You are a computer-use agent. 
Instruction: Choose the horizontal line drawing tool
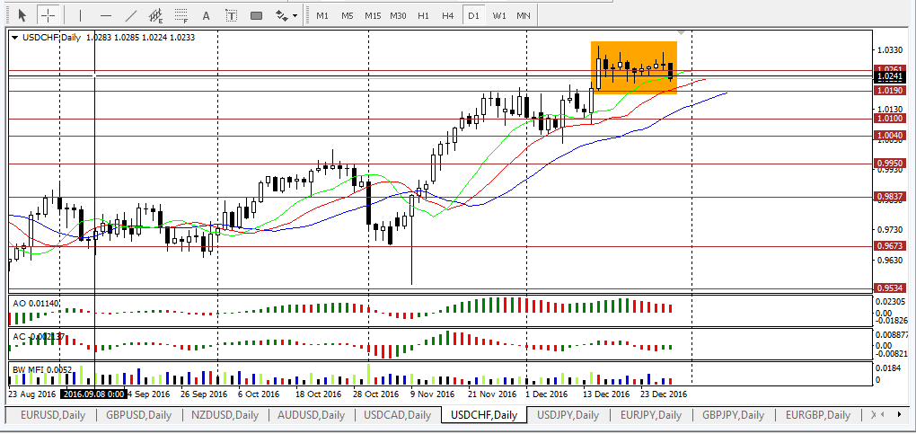pyautogui.click(x=106, y=15)
